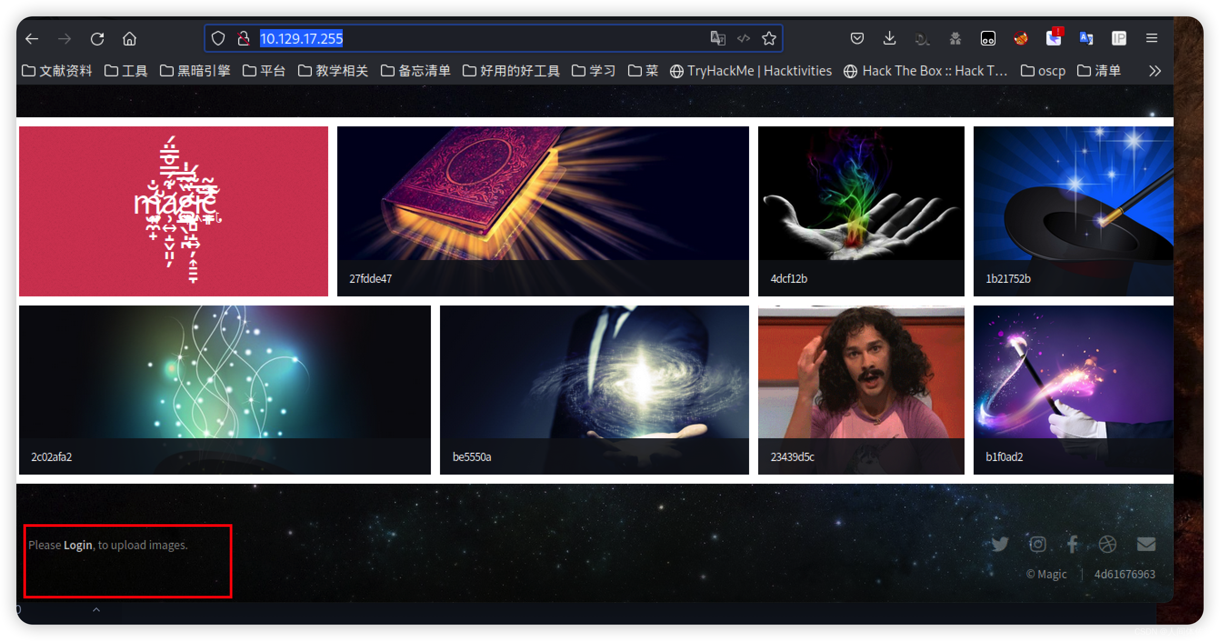1220x641 pixels.
Task: Click the Instagram footer icon
Action: point(1037,544)
